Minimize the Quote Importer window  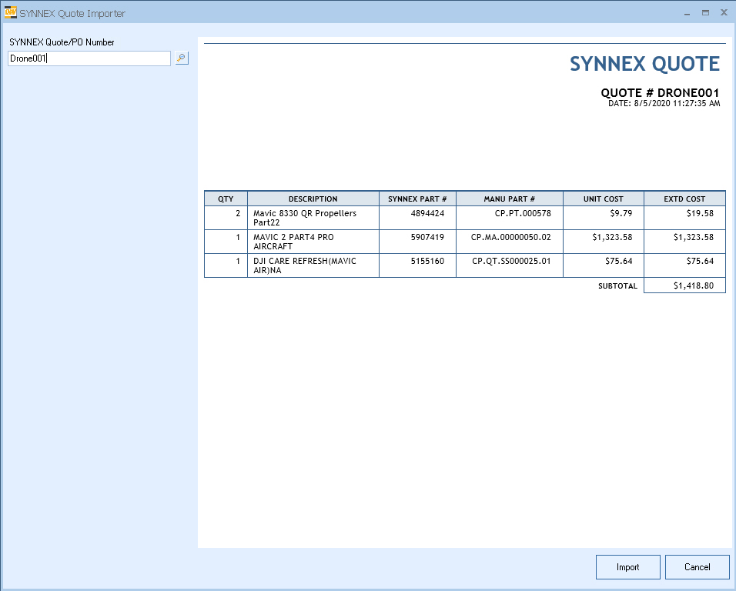tap(687, 13)
